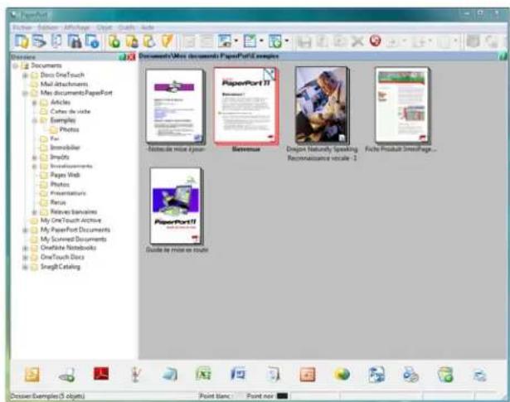Click the orange PowerPoint-style send-to icon
The image size is (510, 402).
[x=308, y=375]
